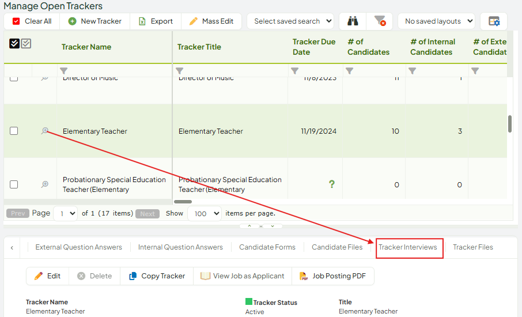Sort by # of Candidates header
The height and width of the screenshot is (317, 522).
pyautogui.click(x=369, y=47)
